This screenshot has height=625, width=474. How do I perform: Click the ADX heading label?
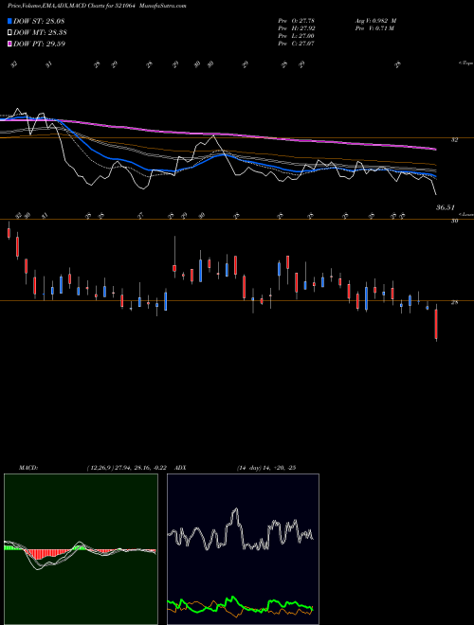coord(181,468)
